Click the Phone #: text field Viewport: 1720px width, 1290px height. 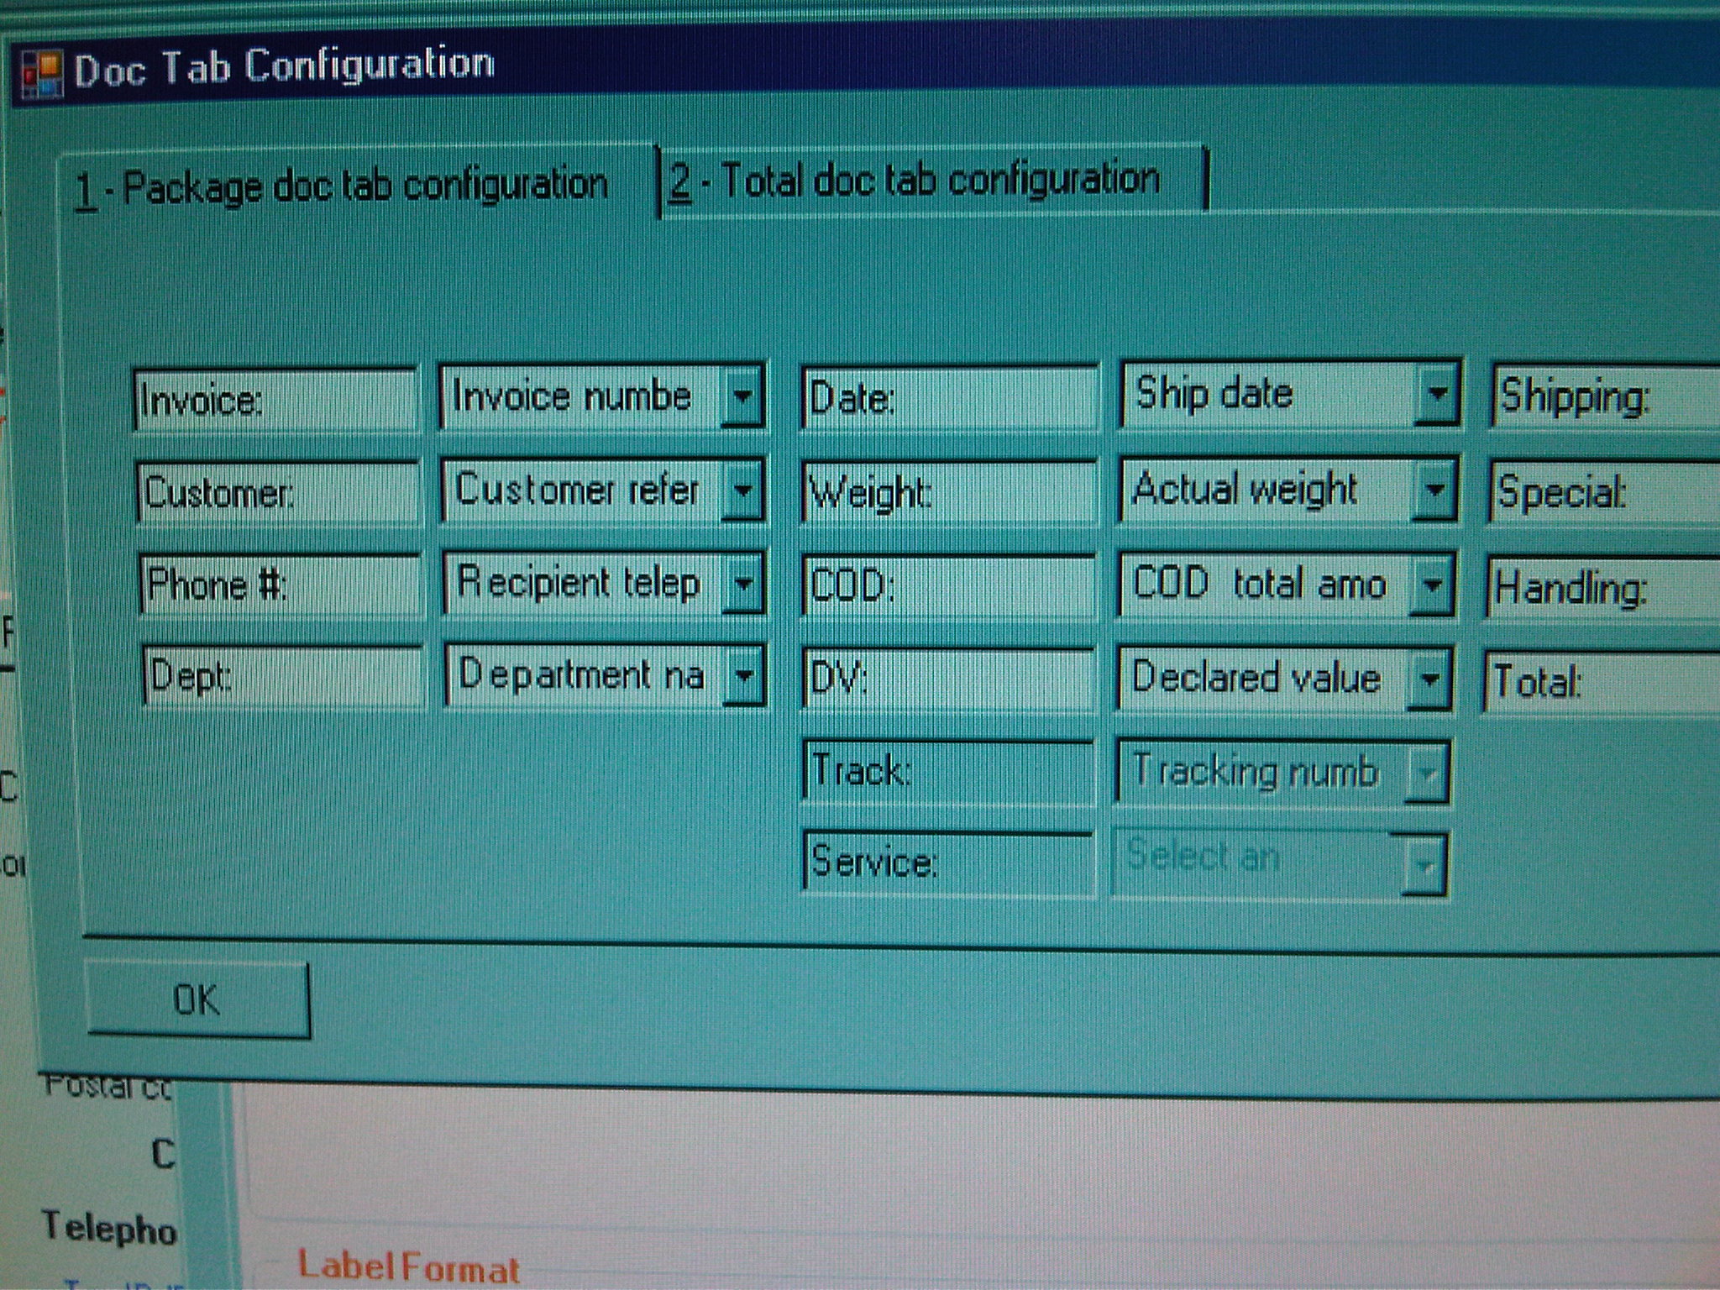(281, 585)
